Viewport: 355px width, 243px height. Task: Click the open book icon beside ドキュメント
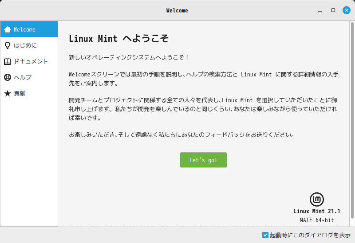tap(8, 61)
